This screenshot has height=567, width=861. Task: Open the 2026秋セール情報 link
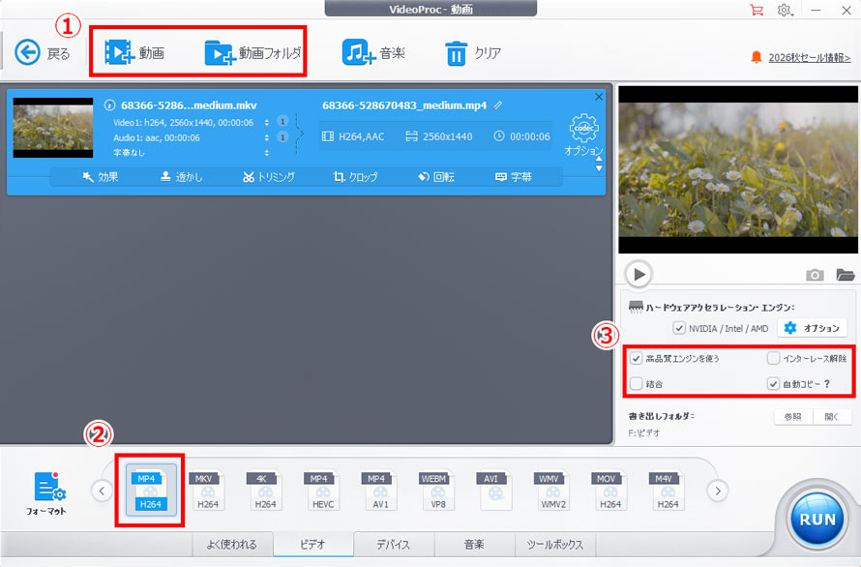point(810,57)
